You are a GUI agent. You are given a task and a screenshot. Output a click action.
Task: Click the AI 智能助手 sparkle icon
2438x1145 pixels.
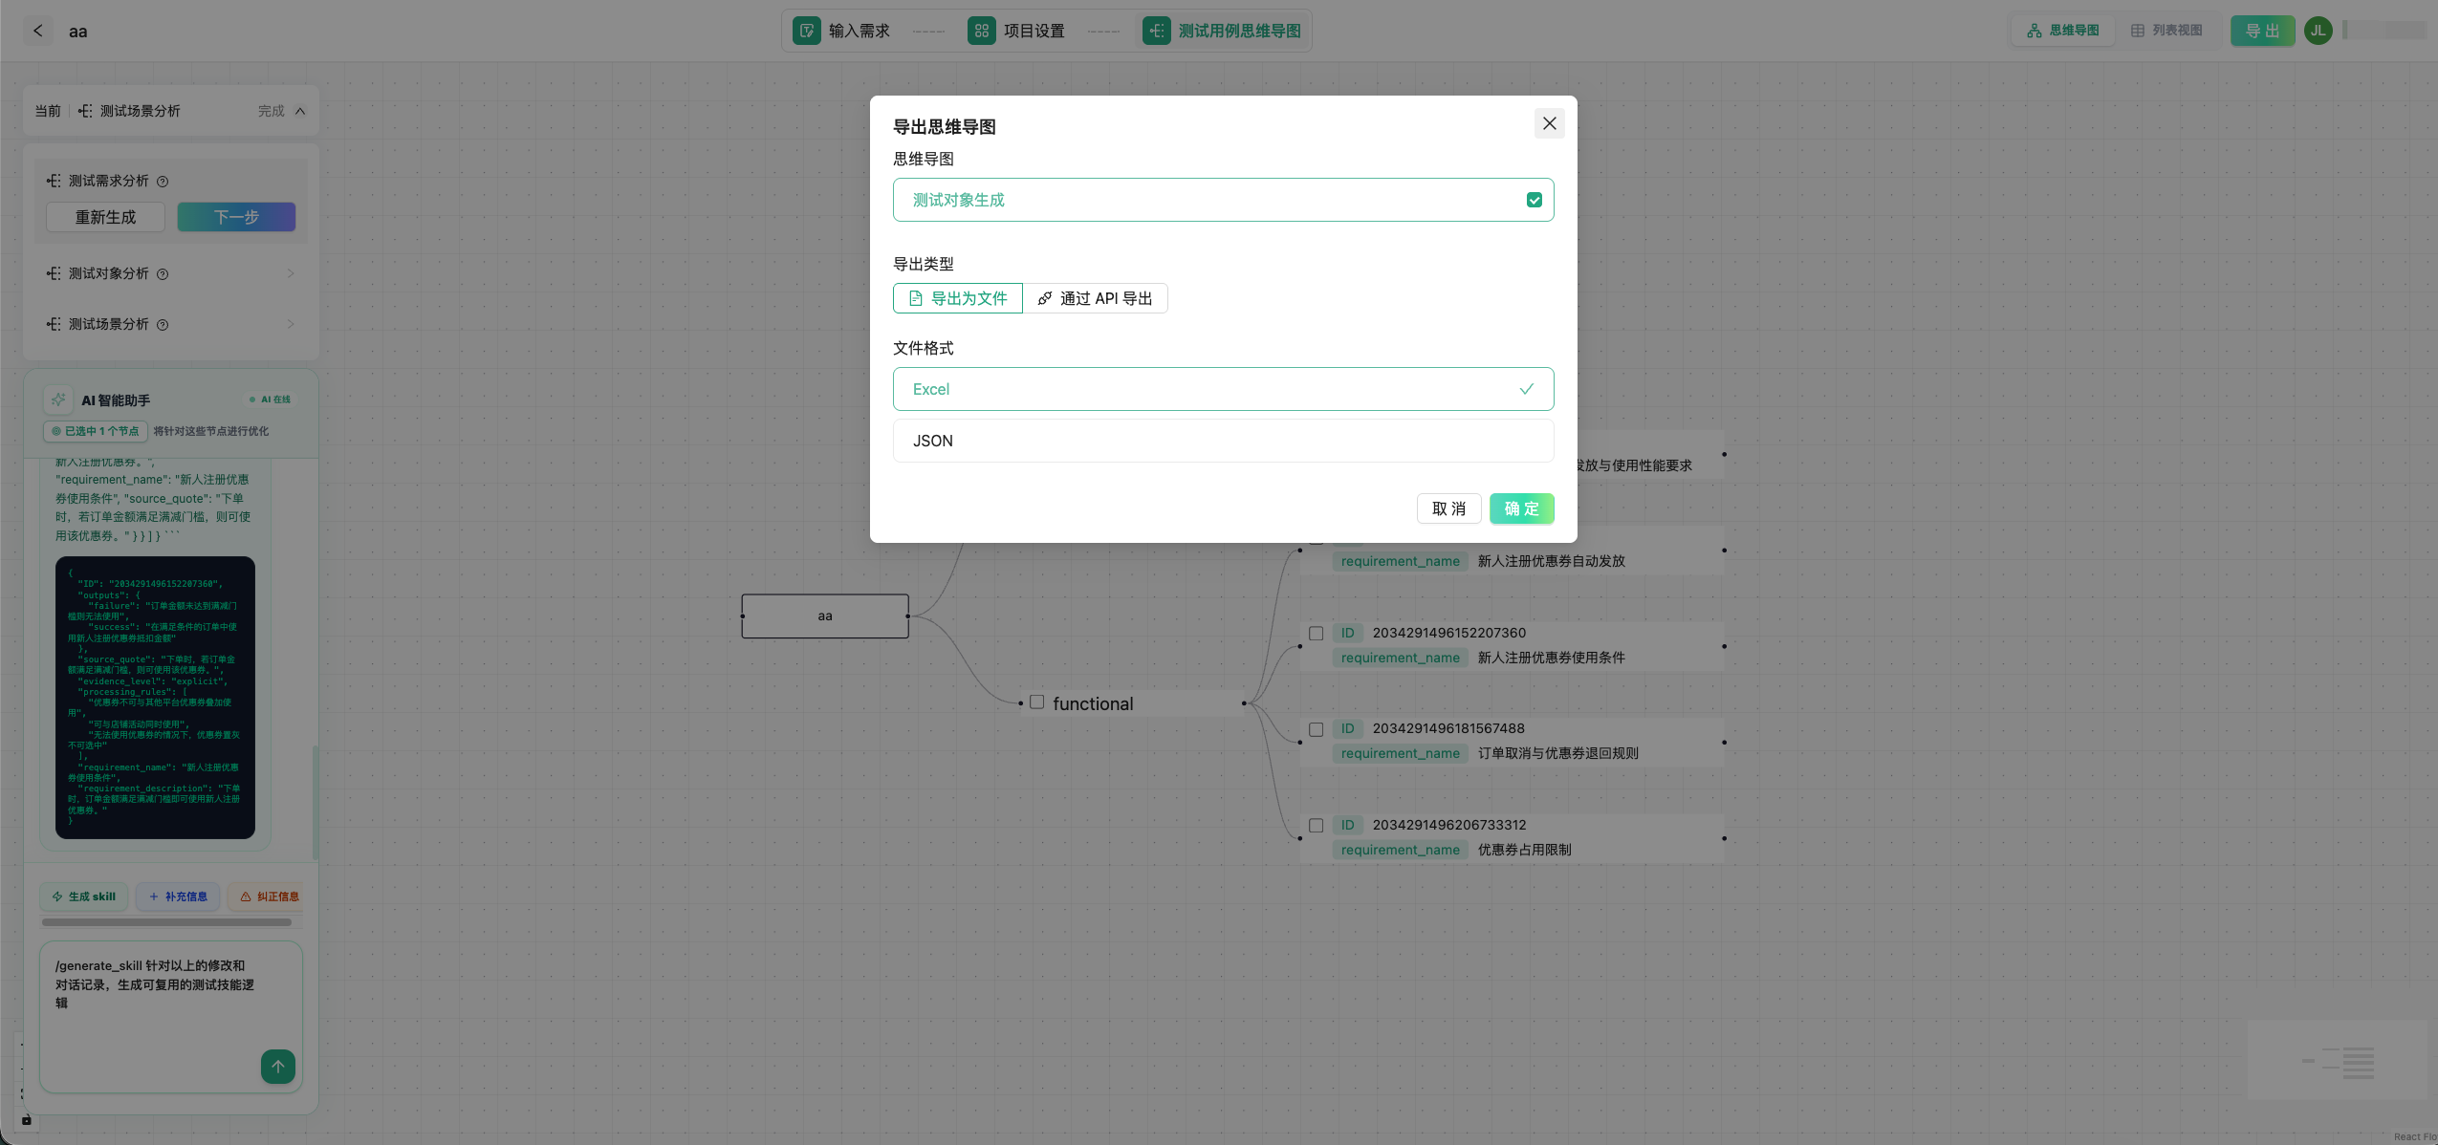(x=58, y=400)
